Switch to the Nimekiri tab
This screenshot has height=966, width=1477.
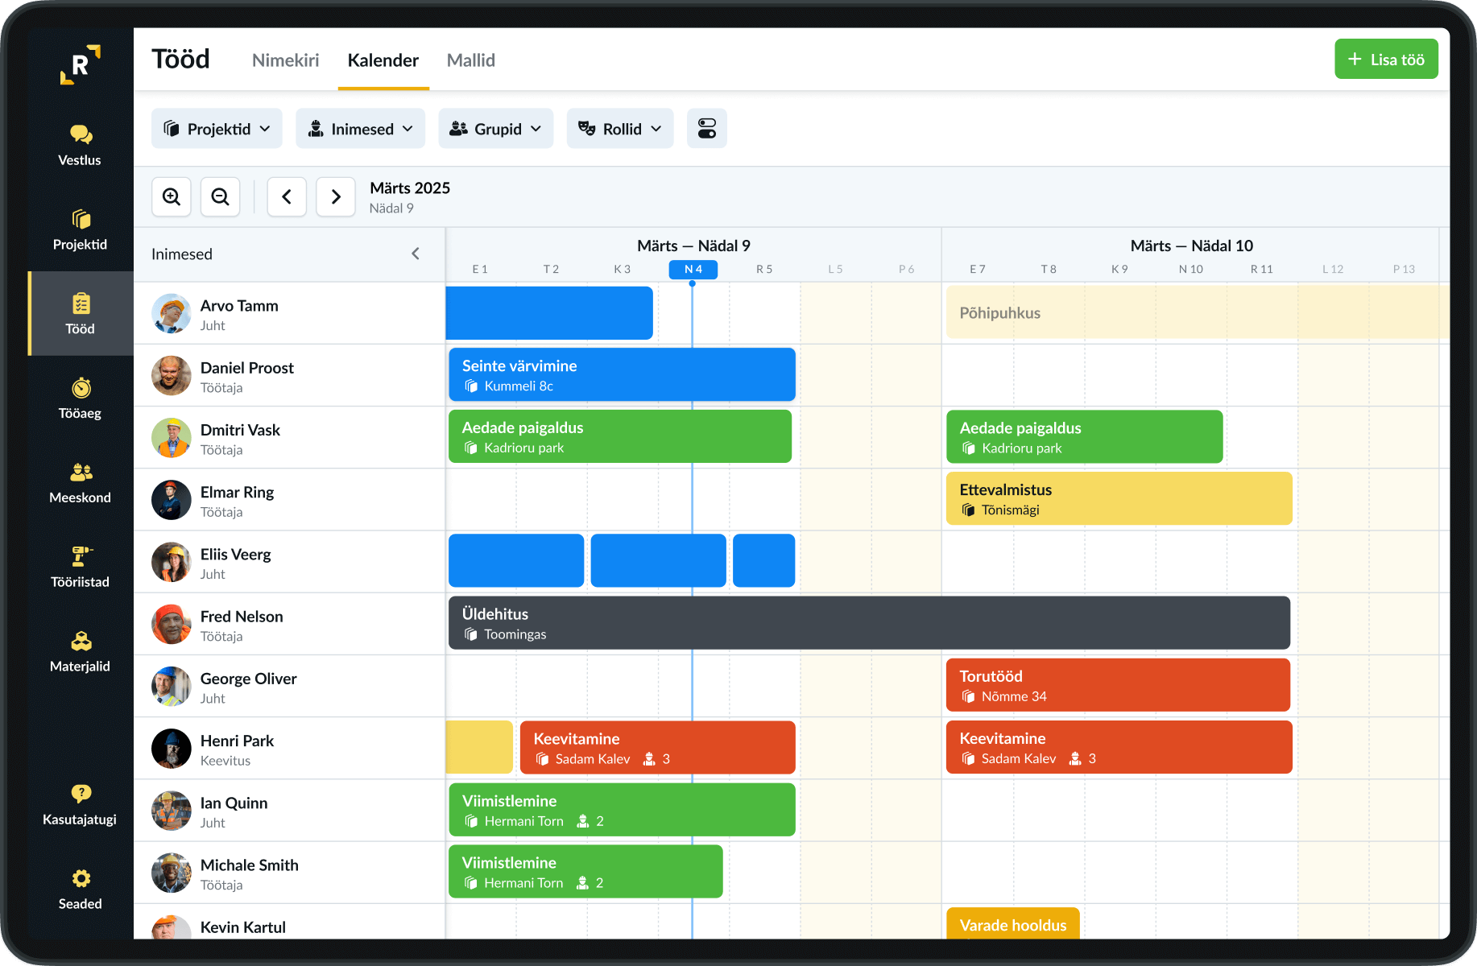point(285,60)
